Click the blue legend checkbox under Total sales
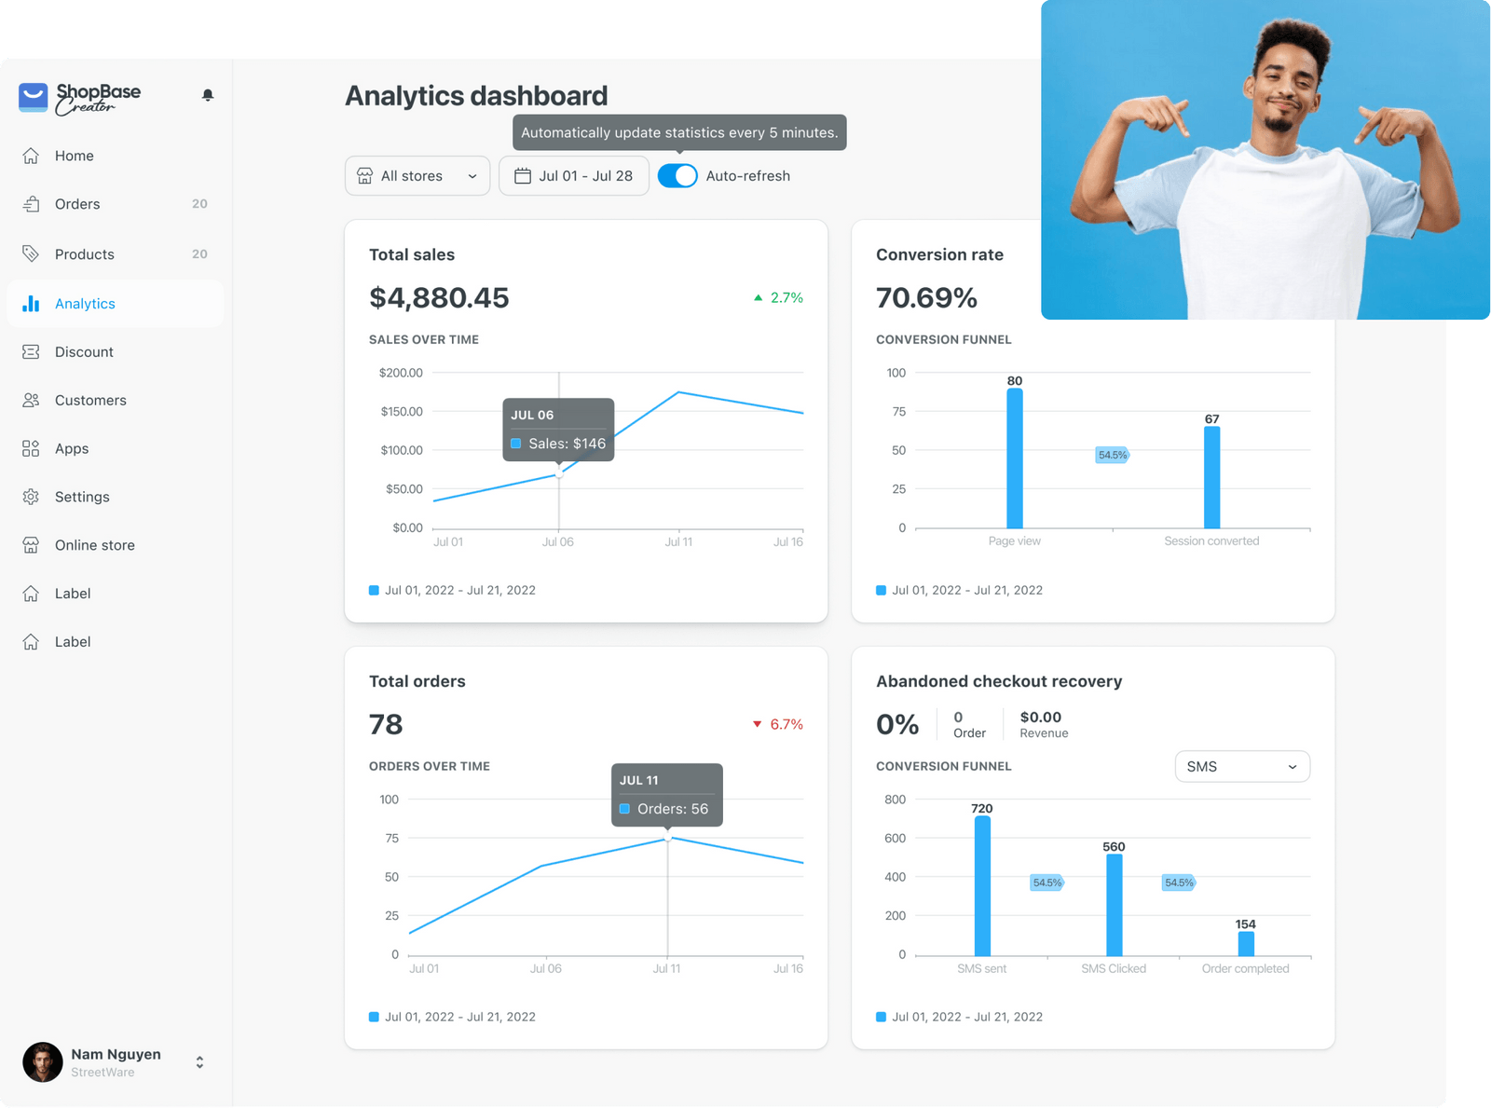The width and height of the screenshot is (1491, 1108). pos(372,590)
